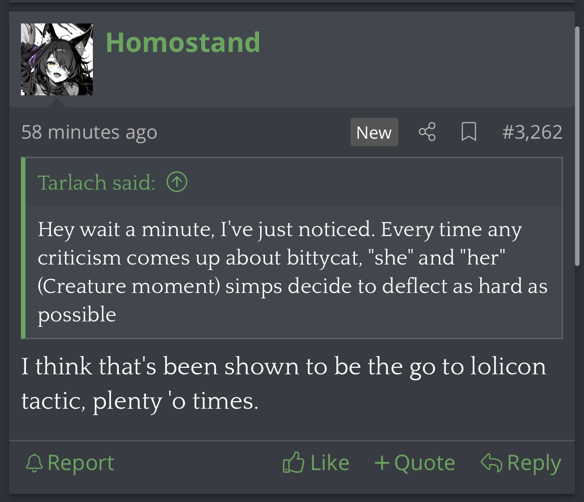
Task: Click the "Tarlach said:" quote header
Action: pyautogui.click(x=96, y=183)
